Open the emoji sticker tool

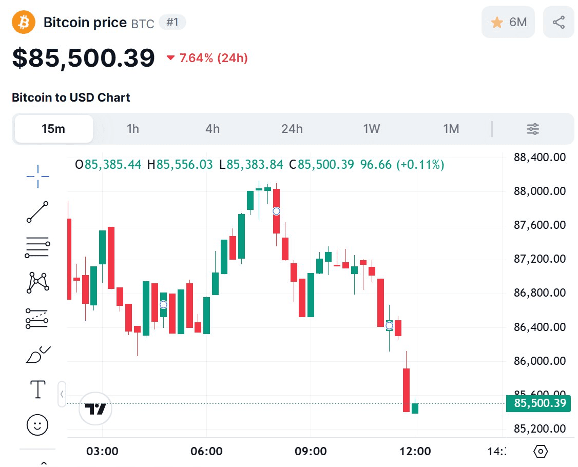tap(37, 425)
